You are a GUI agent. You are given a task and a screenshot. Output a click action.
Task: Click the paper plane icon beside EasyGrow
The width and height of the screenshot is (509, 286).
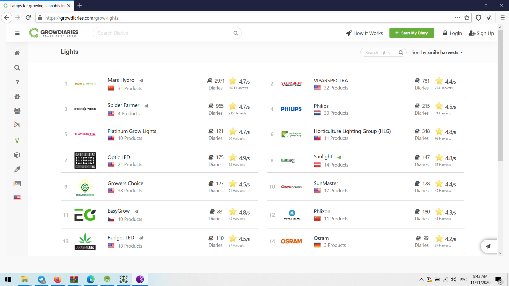click(x=137, y=211)
